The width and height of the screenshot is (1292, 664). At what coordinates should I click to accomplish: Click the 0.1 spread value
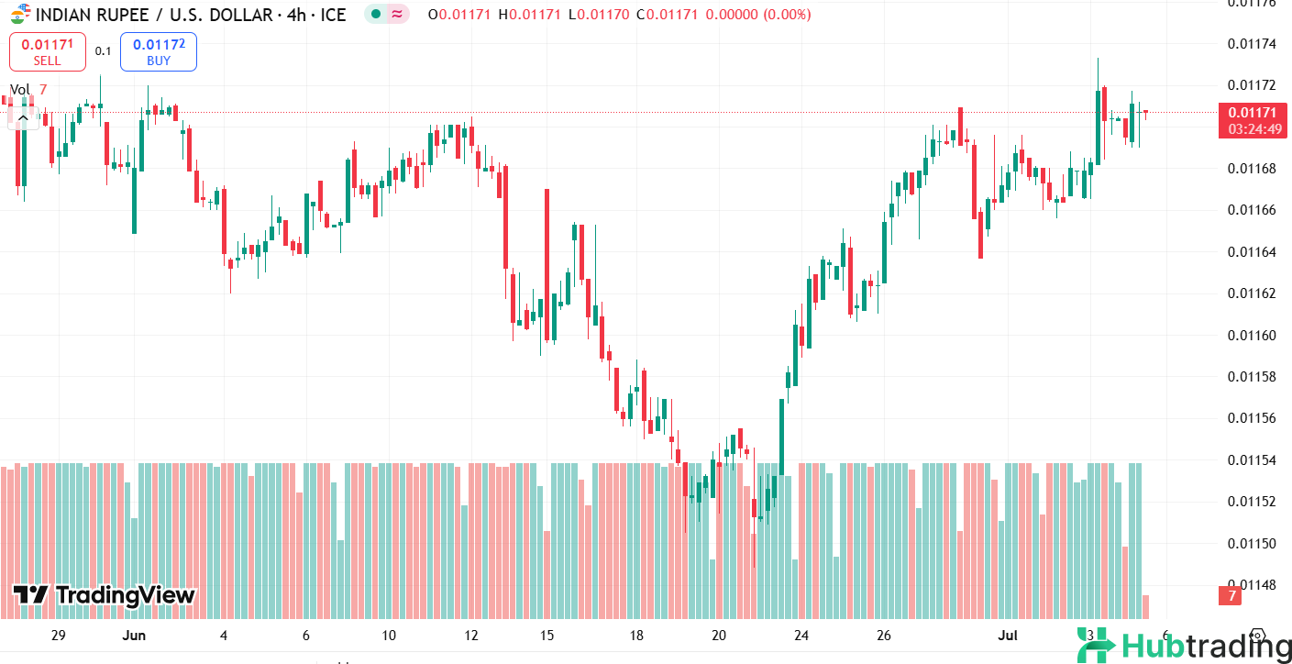point(103,51)
